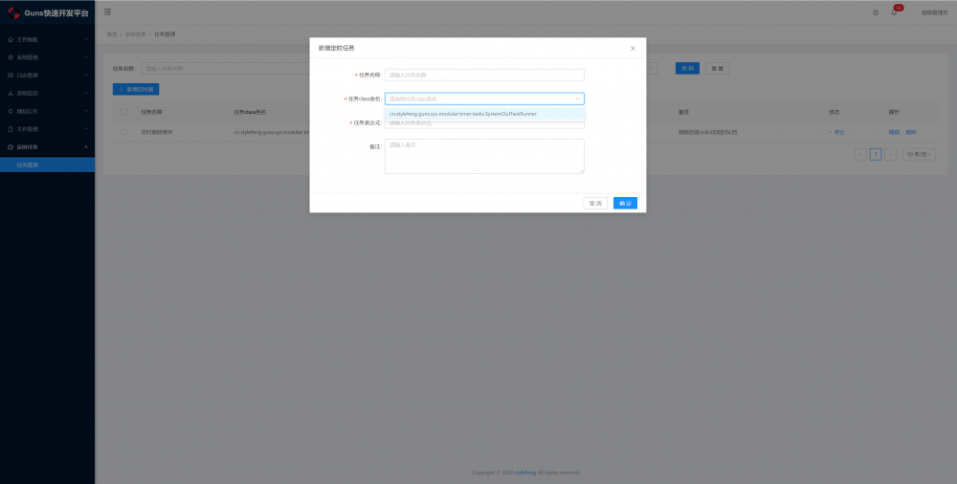Click the 首页 breadcrumb link
957x484 pixels.
pyautogui.click(x=112, y=34)
